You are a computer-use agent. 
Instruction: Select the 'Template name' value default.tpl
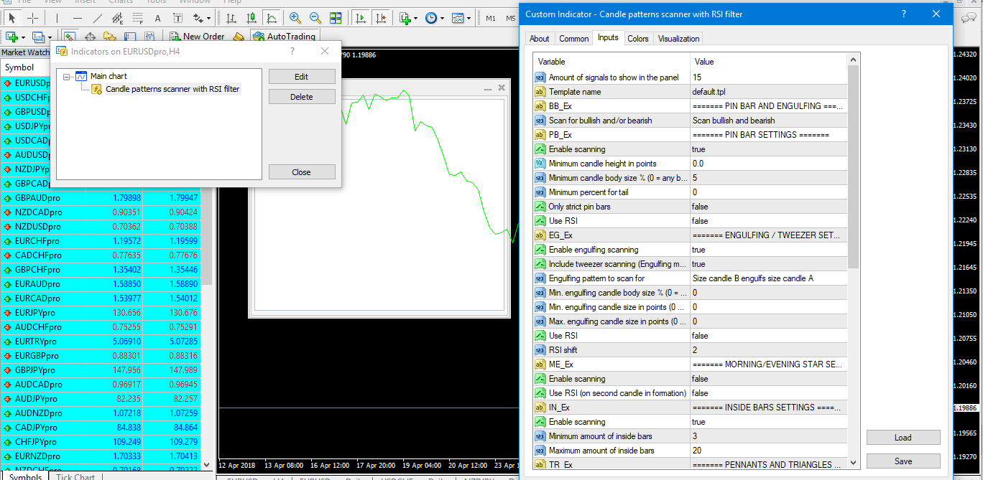point(768,92)
